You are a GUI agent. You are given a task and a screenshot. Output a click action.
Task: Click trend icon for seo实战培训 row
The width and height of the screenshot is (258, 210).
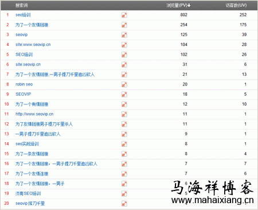click(124, 144)
